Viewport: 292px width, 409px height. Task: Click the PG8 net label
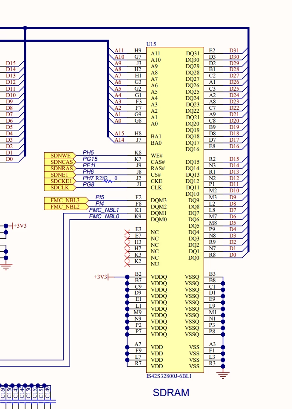(x=88, y=184)
